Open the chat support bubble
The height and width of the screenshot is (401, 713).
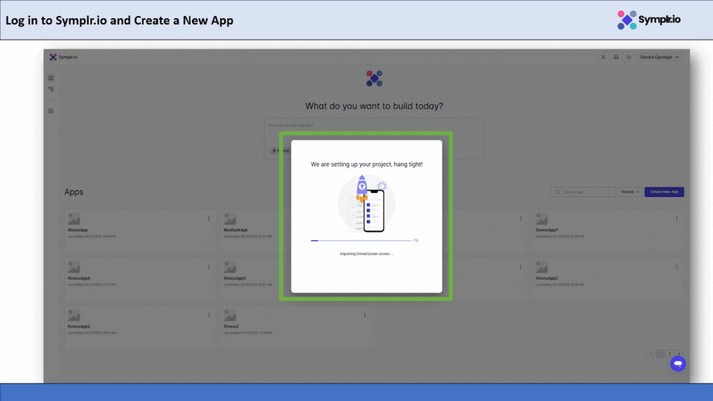coord(677,363)
